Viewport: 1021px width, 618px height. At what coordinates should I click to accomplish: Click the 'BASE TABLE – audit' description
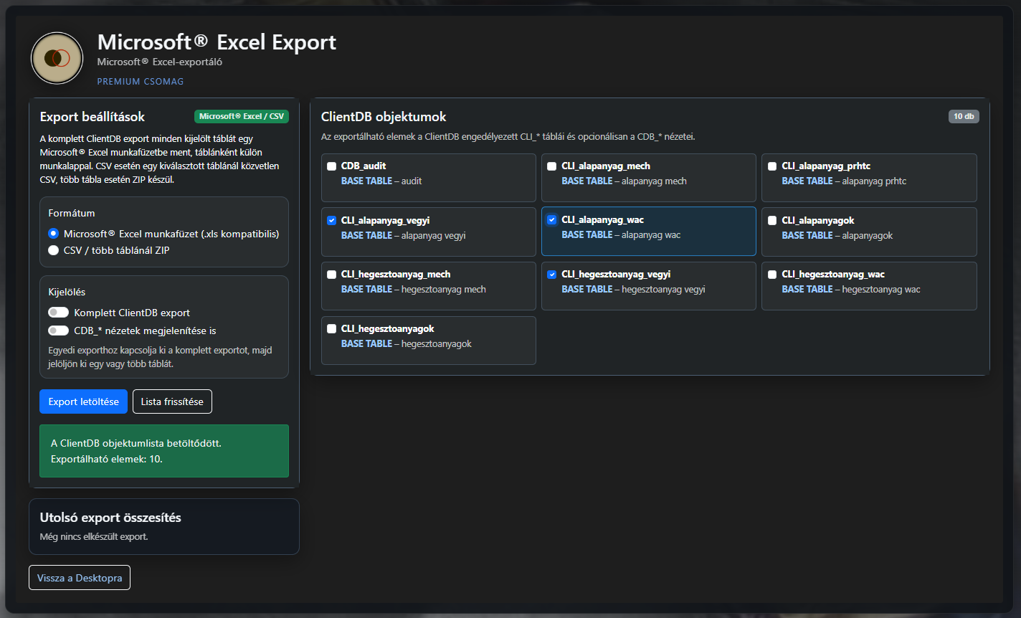coord(381,181)
